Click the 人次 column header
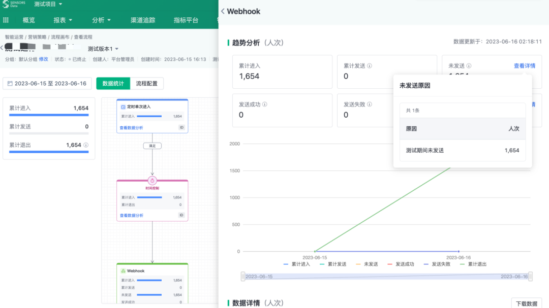 coord(513,129)
